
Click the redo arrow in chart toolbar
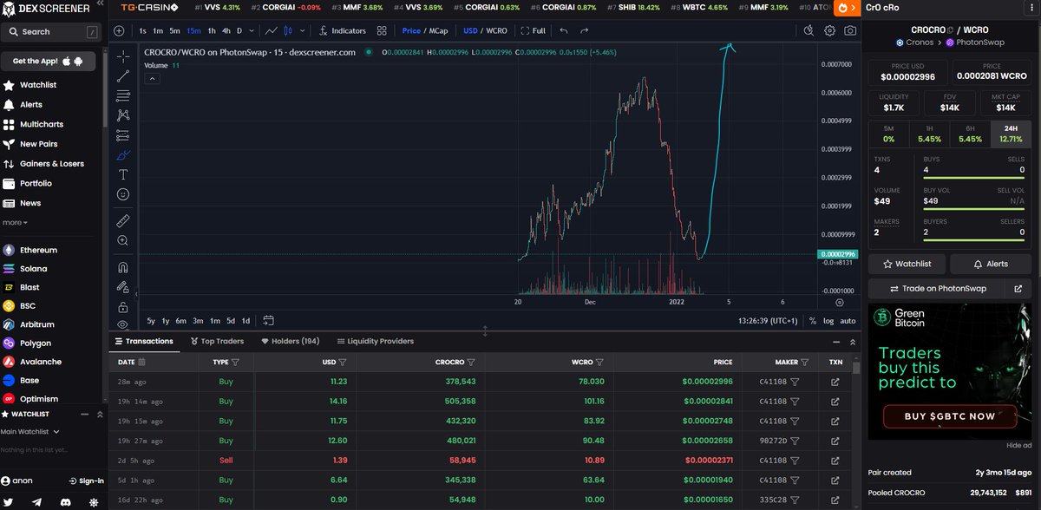coord(586,30)
